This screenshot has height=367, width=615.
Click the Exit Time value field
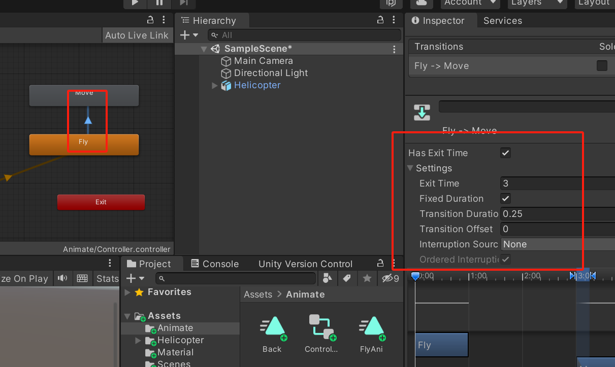tap(558, 183)
